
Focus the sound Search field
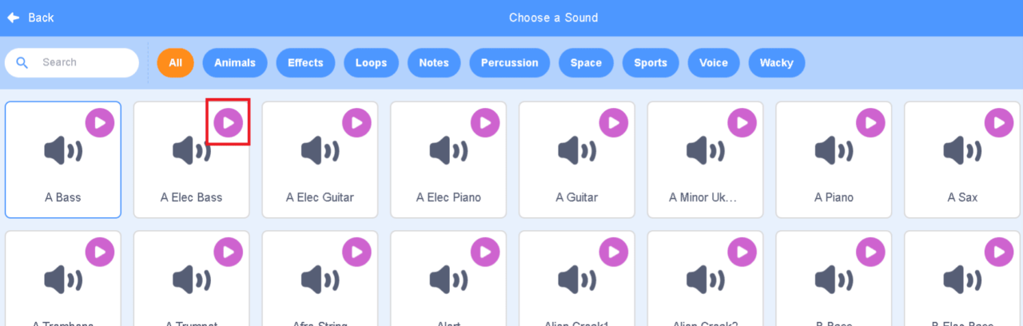pos(84,62)
